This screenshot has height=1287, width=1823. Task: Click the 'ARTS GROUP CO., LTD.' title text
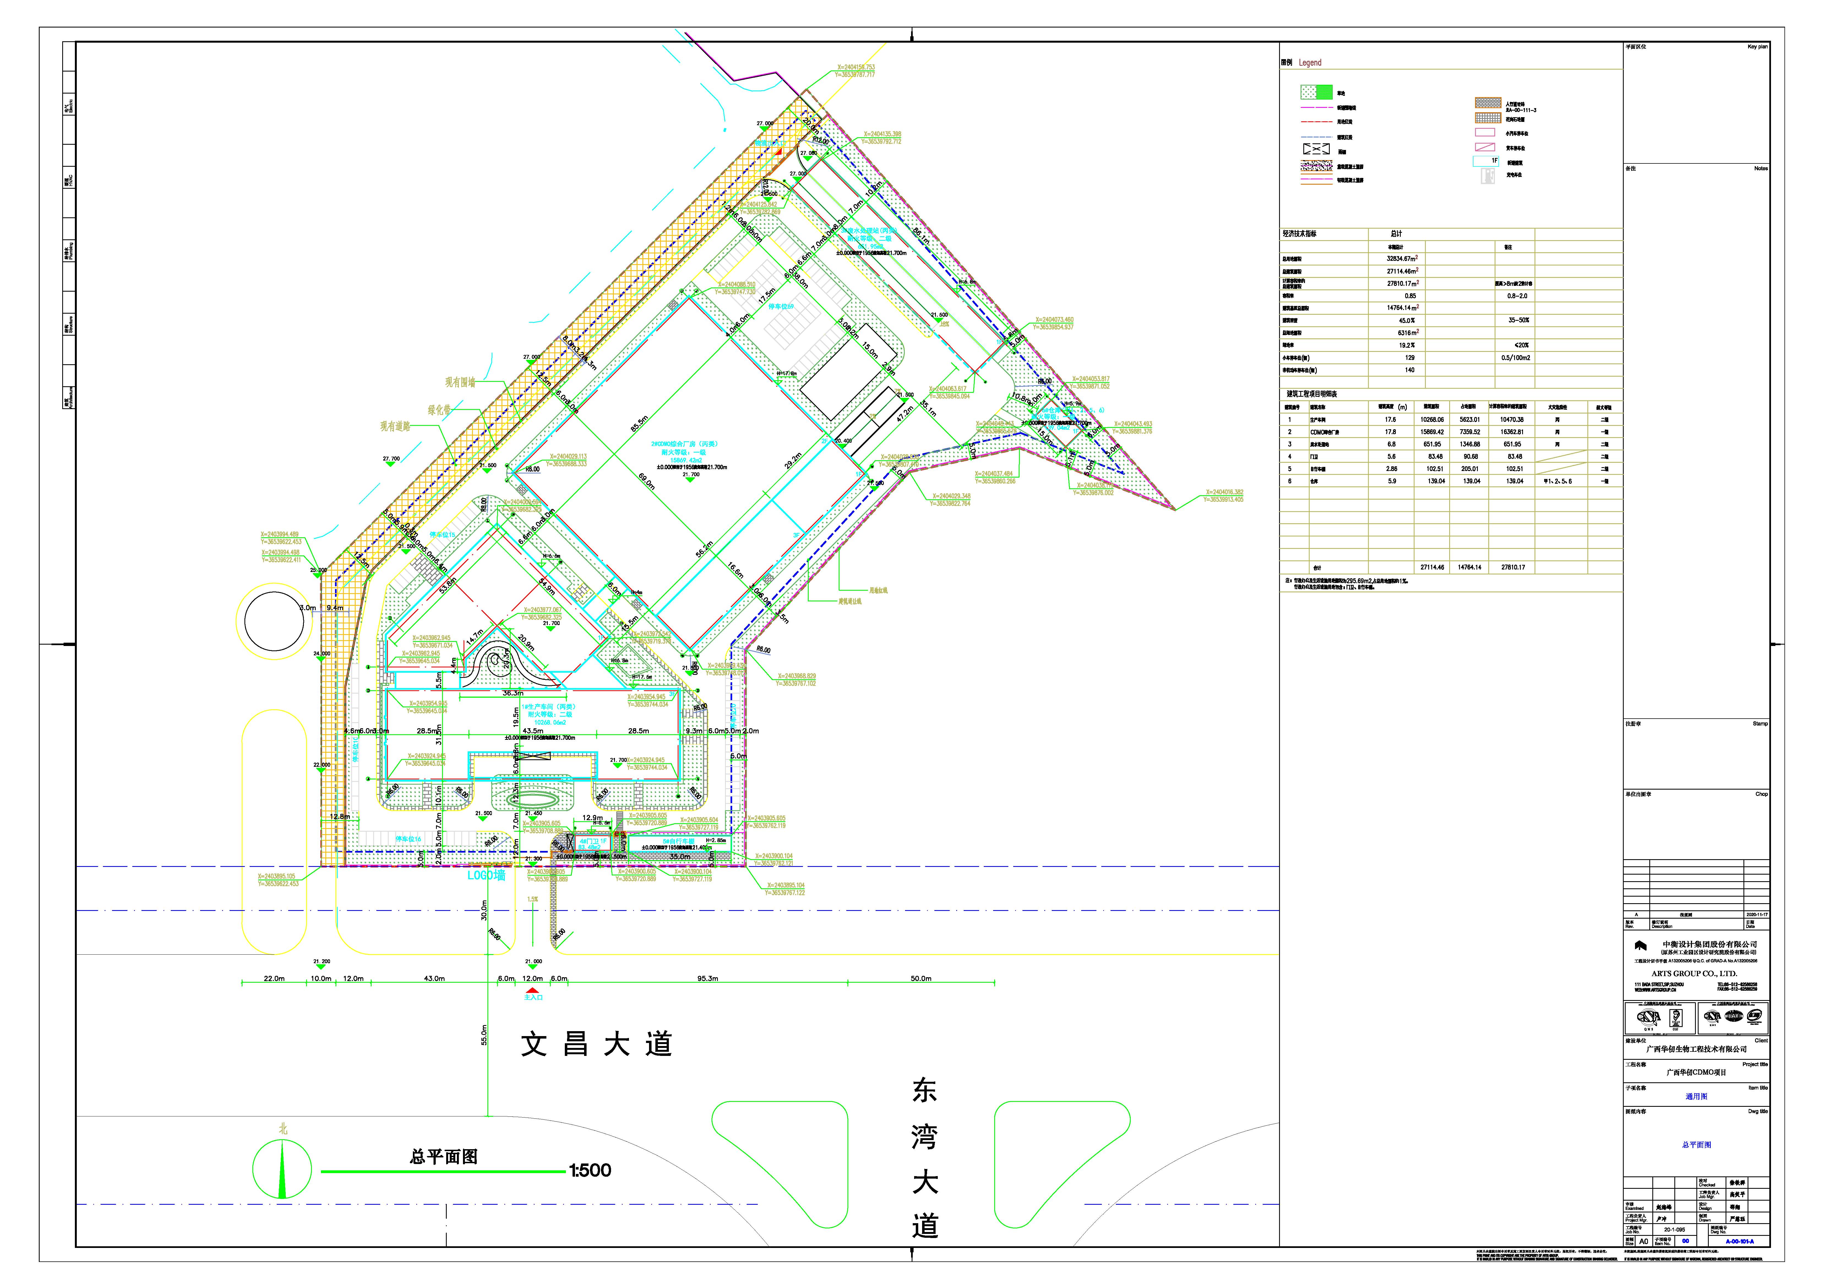click(x=1694, y=974)
